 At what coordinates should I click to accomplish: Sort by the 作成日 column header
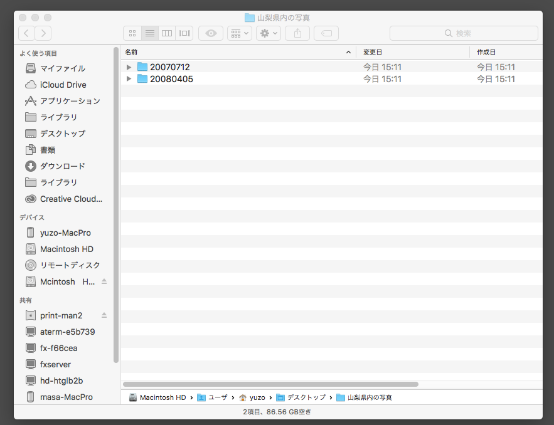click(x=506, y=52)
